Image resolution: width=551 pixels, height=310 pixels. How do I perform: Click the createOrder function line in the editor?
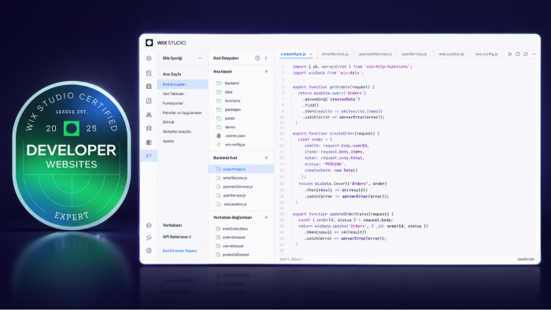[x=336, y=134]
